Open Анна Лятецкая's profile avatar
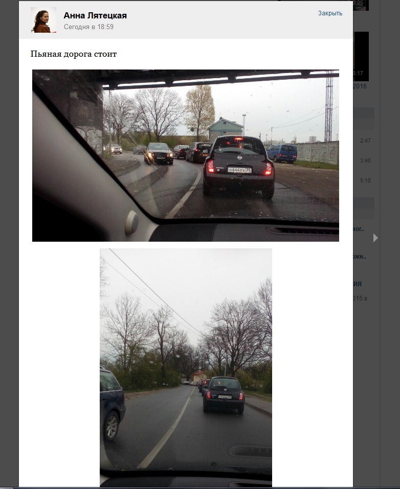The image size is (400, 489). (x=43, y=20)
